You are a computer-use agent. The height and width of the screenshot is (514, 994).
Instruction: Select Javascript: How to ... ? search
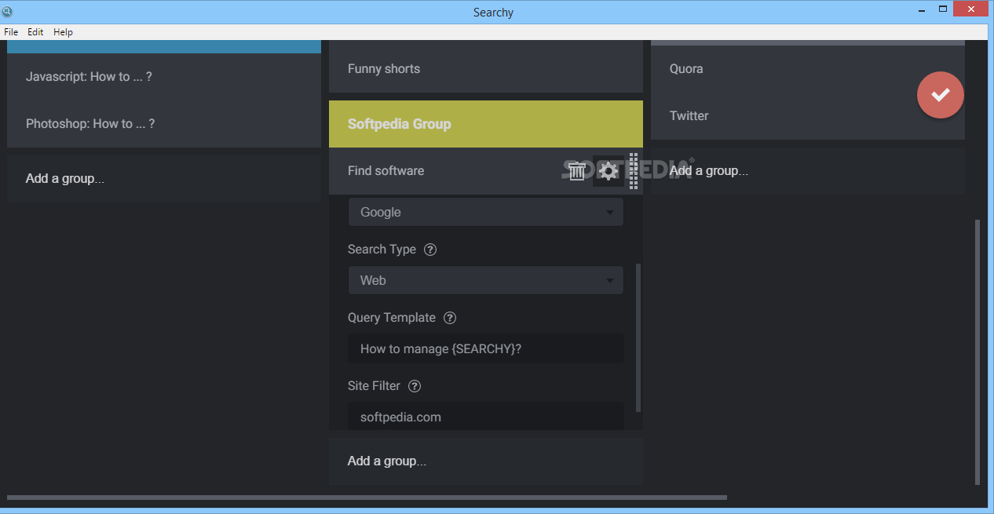tap(164, 77)
